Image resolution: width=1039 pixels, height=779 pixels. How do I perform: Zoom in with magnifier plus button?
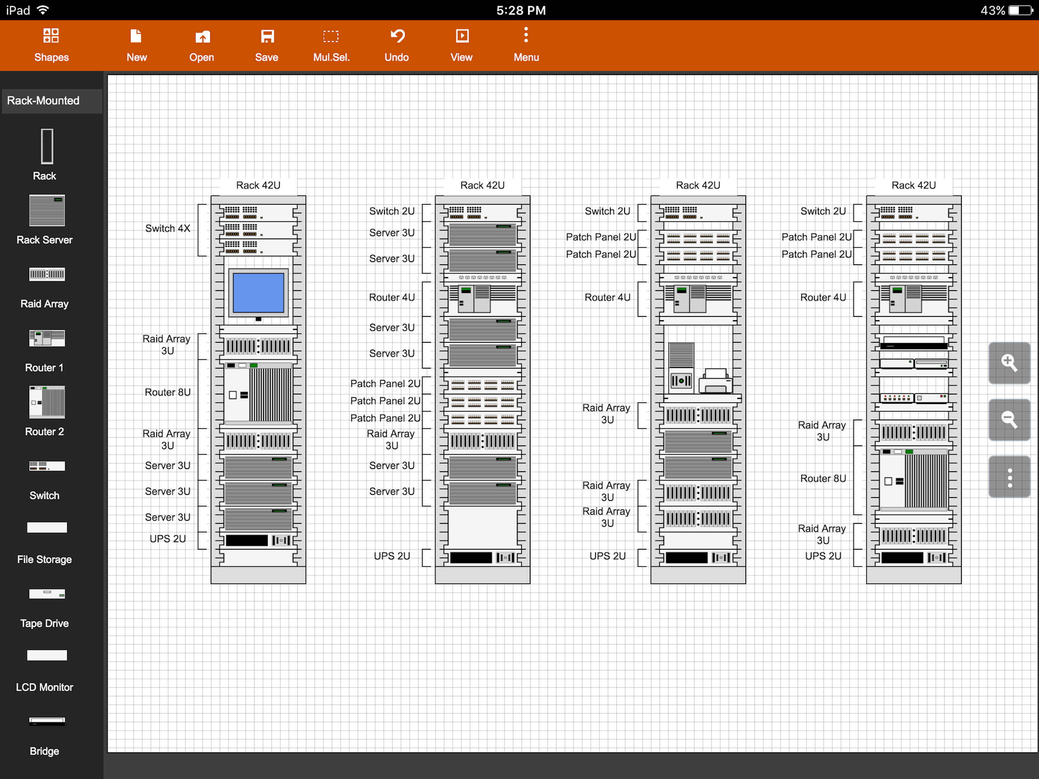pos(1009,363)
